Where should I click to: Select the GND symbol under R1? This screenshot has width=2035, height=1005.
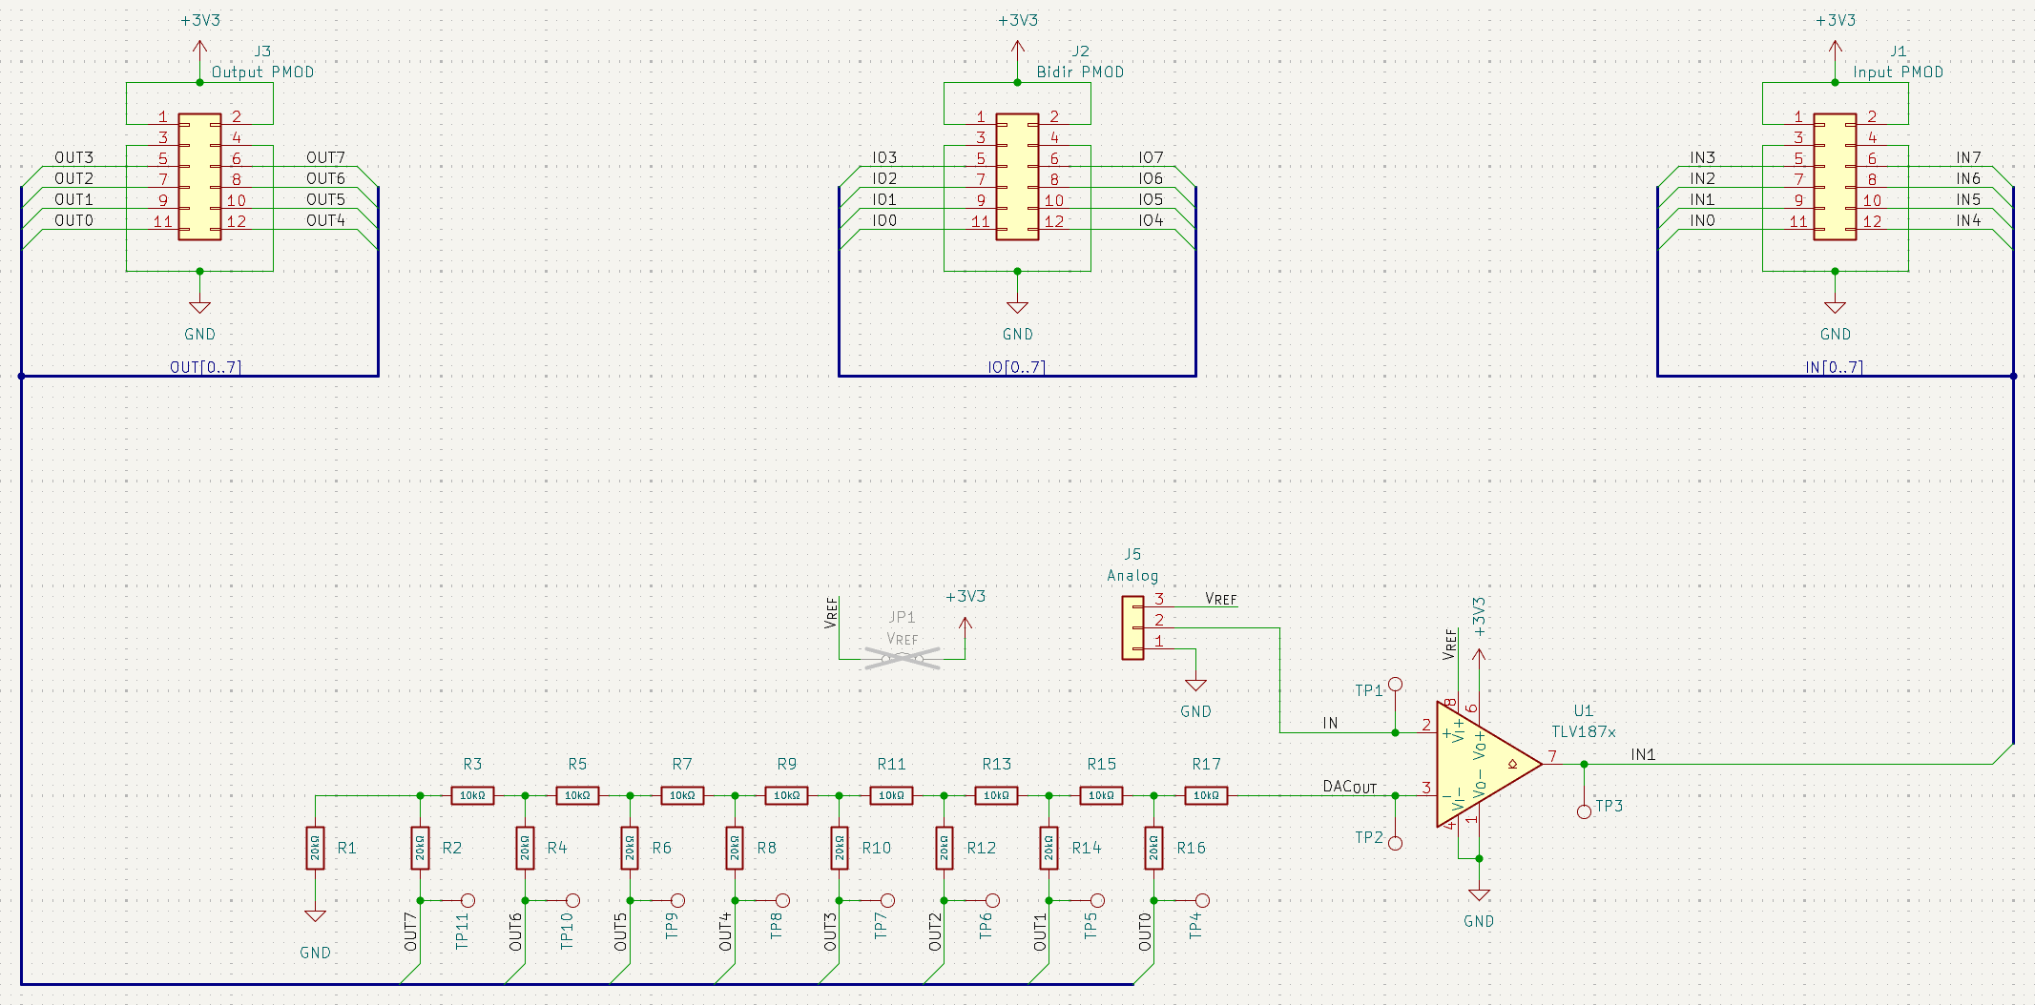point(315,915)
